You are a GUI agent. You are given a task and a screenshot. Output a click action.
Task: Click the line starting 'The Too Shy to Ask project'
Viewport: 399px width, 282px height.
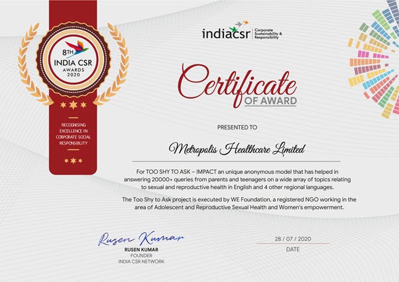(x=239, y=200)
